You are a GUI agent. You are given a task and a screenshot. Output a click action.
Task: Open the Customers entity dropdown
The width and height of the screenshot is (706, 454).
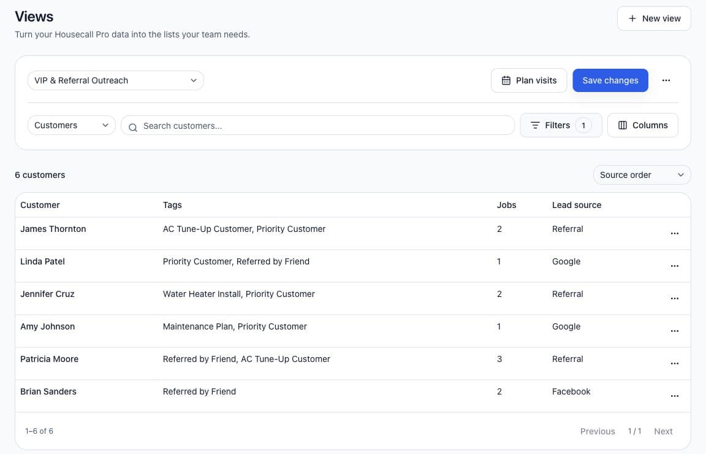[72, 125]
